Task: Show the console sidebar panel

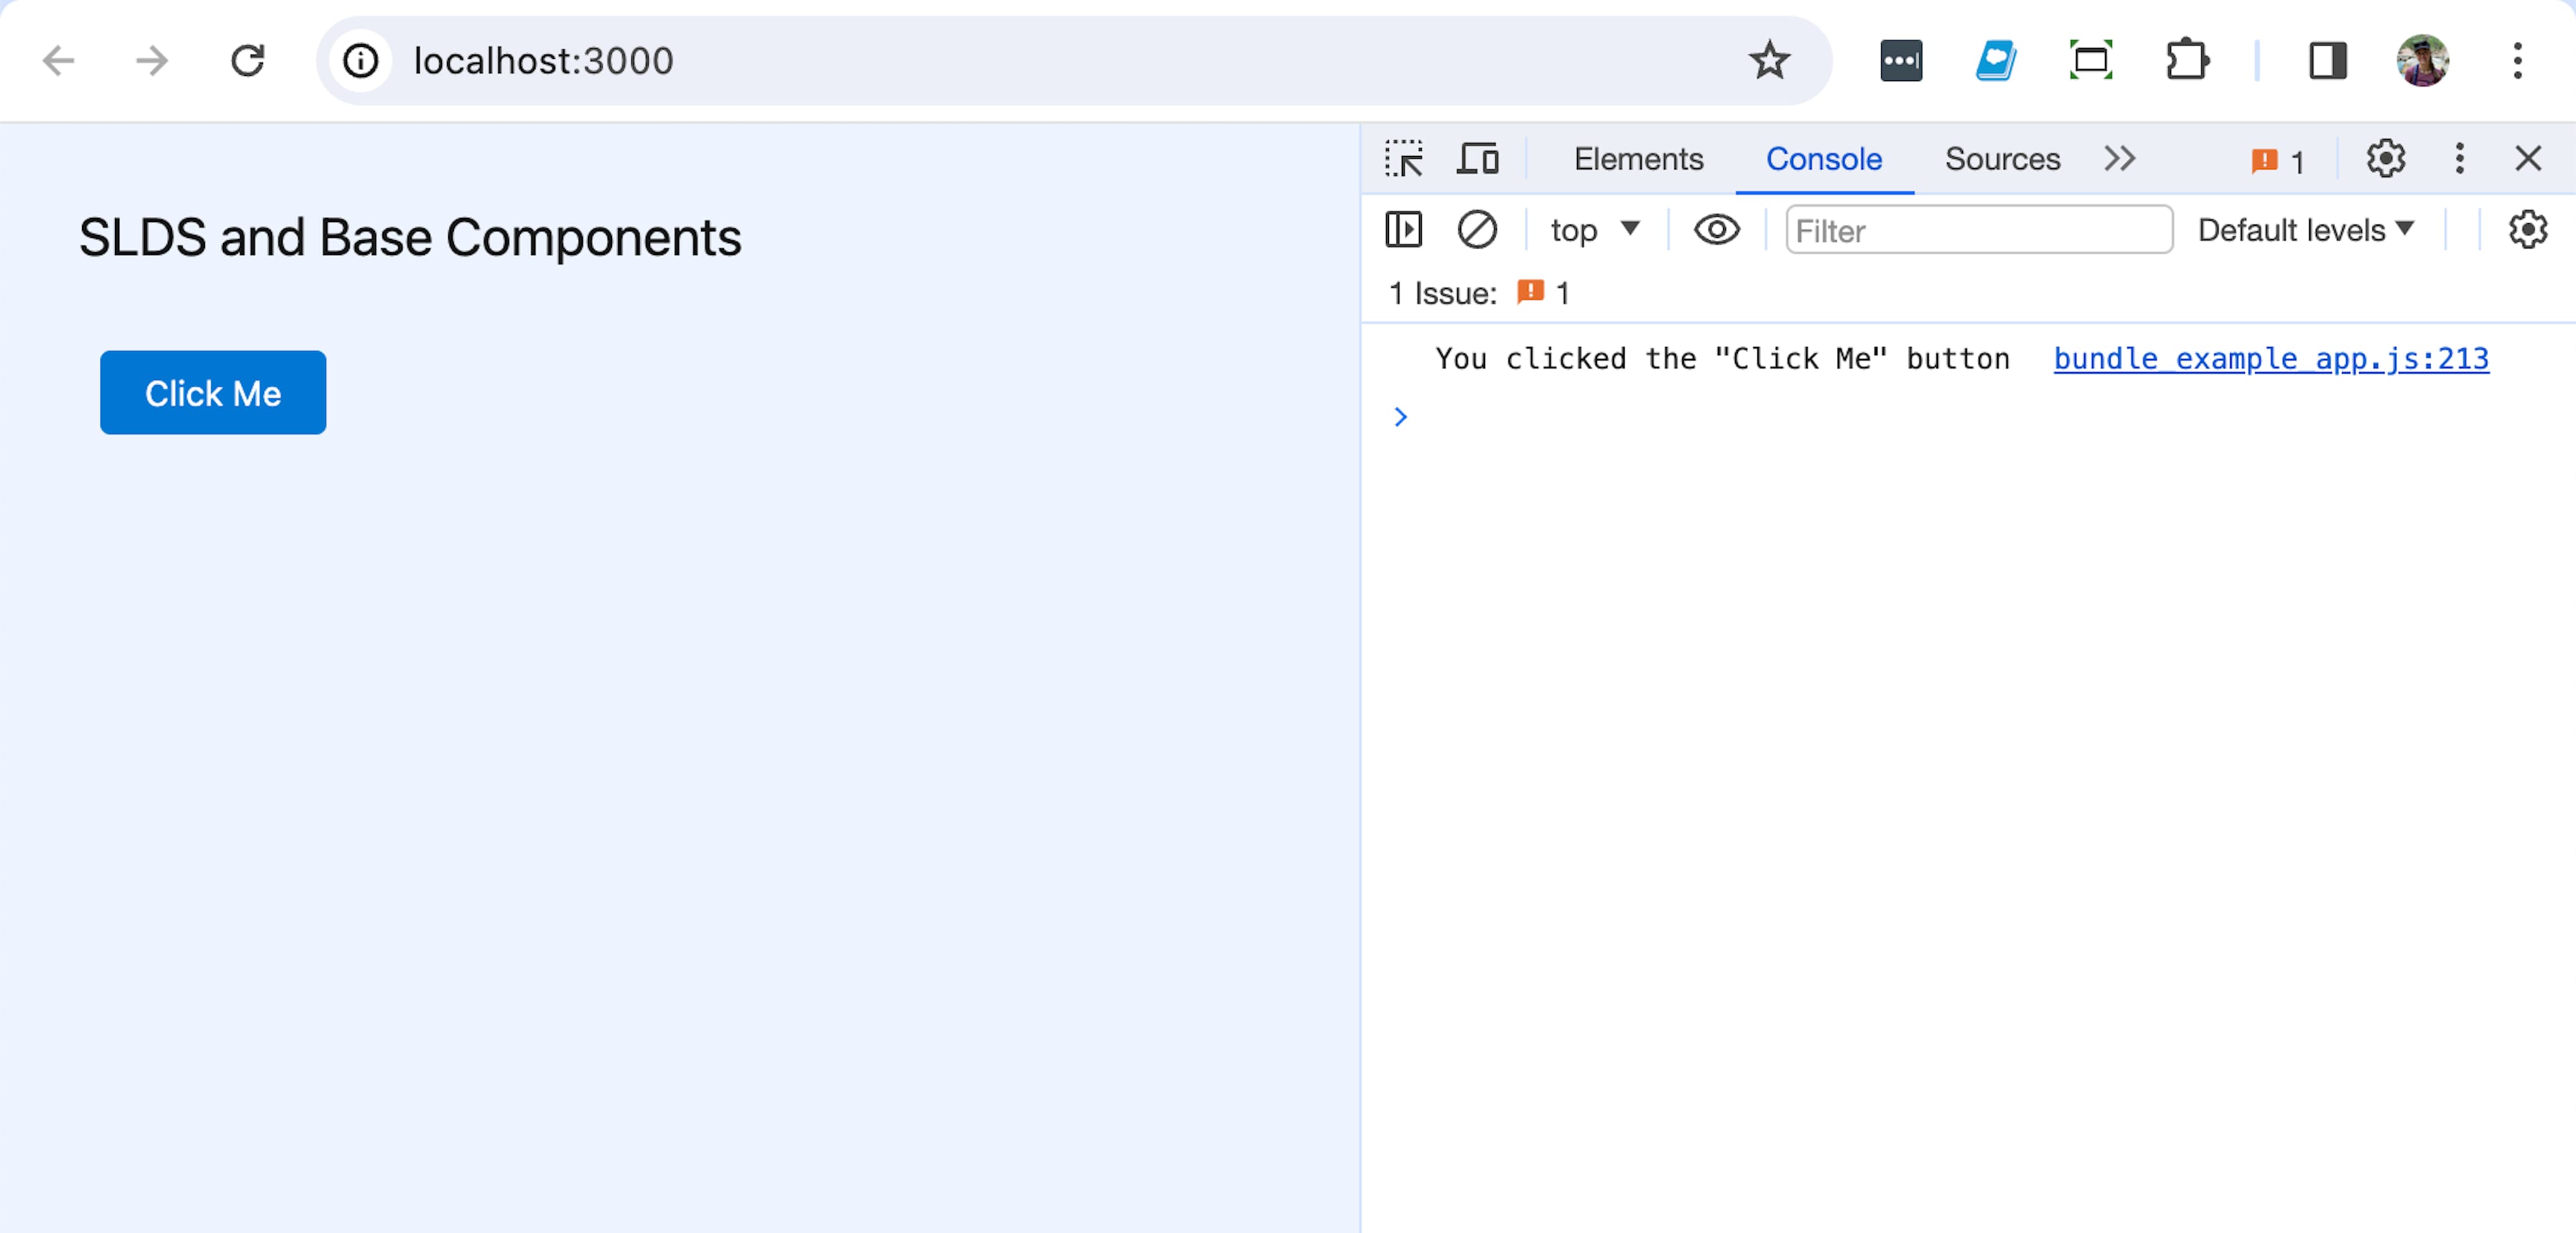Action: click(1403, 229)
